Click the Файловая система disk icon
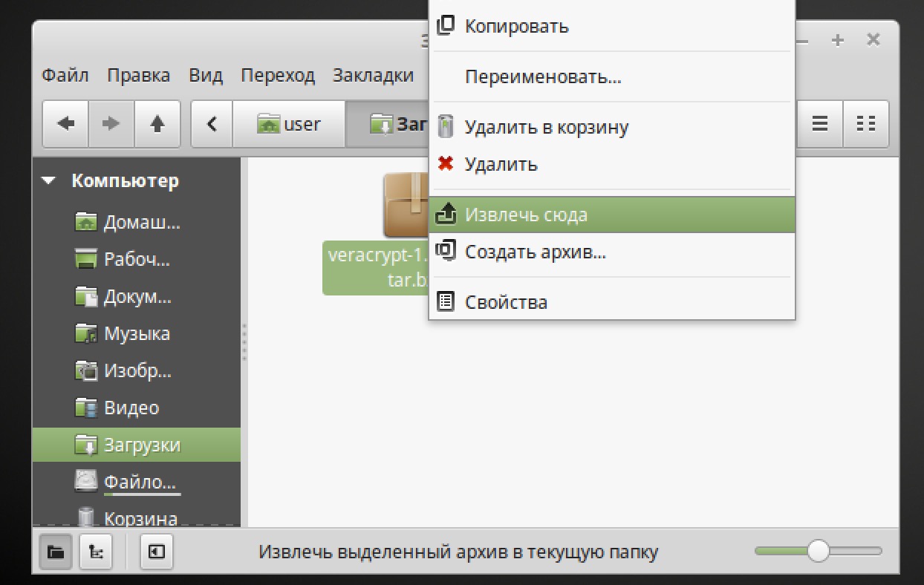This screenshot has height=585, width=924. (86, 481)
